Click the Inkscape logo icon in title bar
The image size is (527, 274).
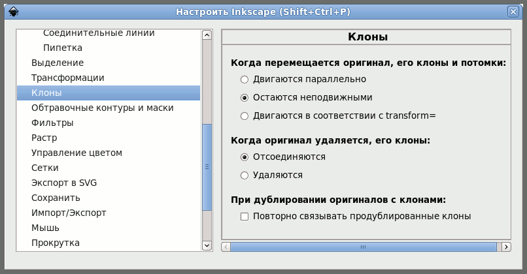(14, 12)
